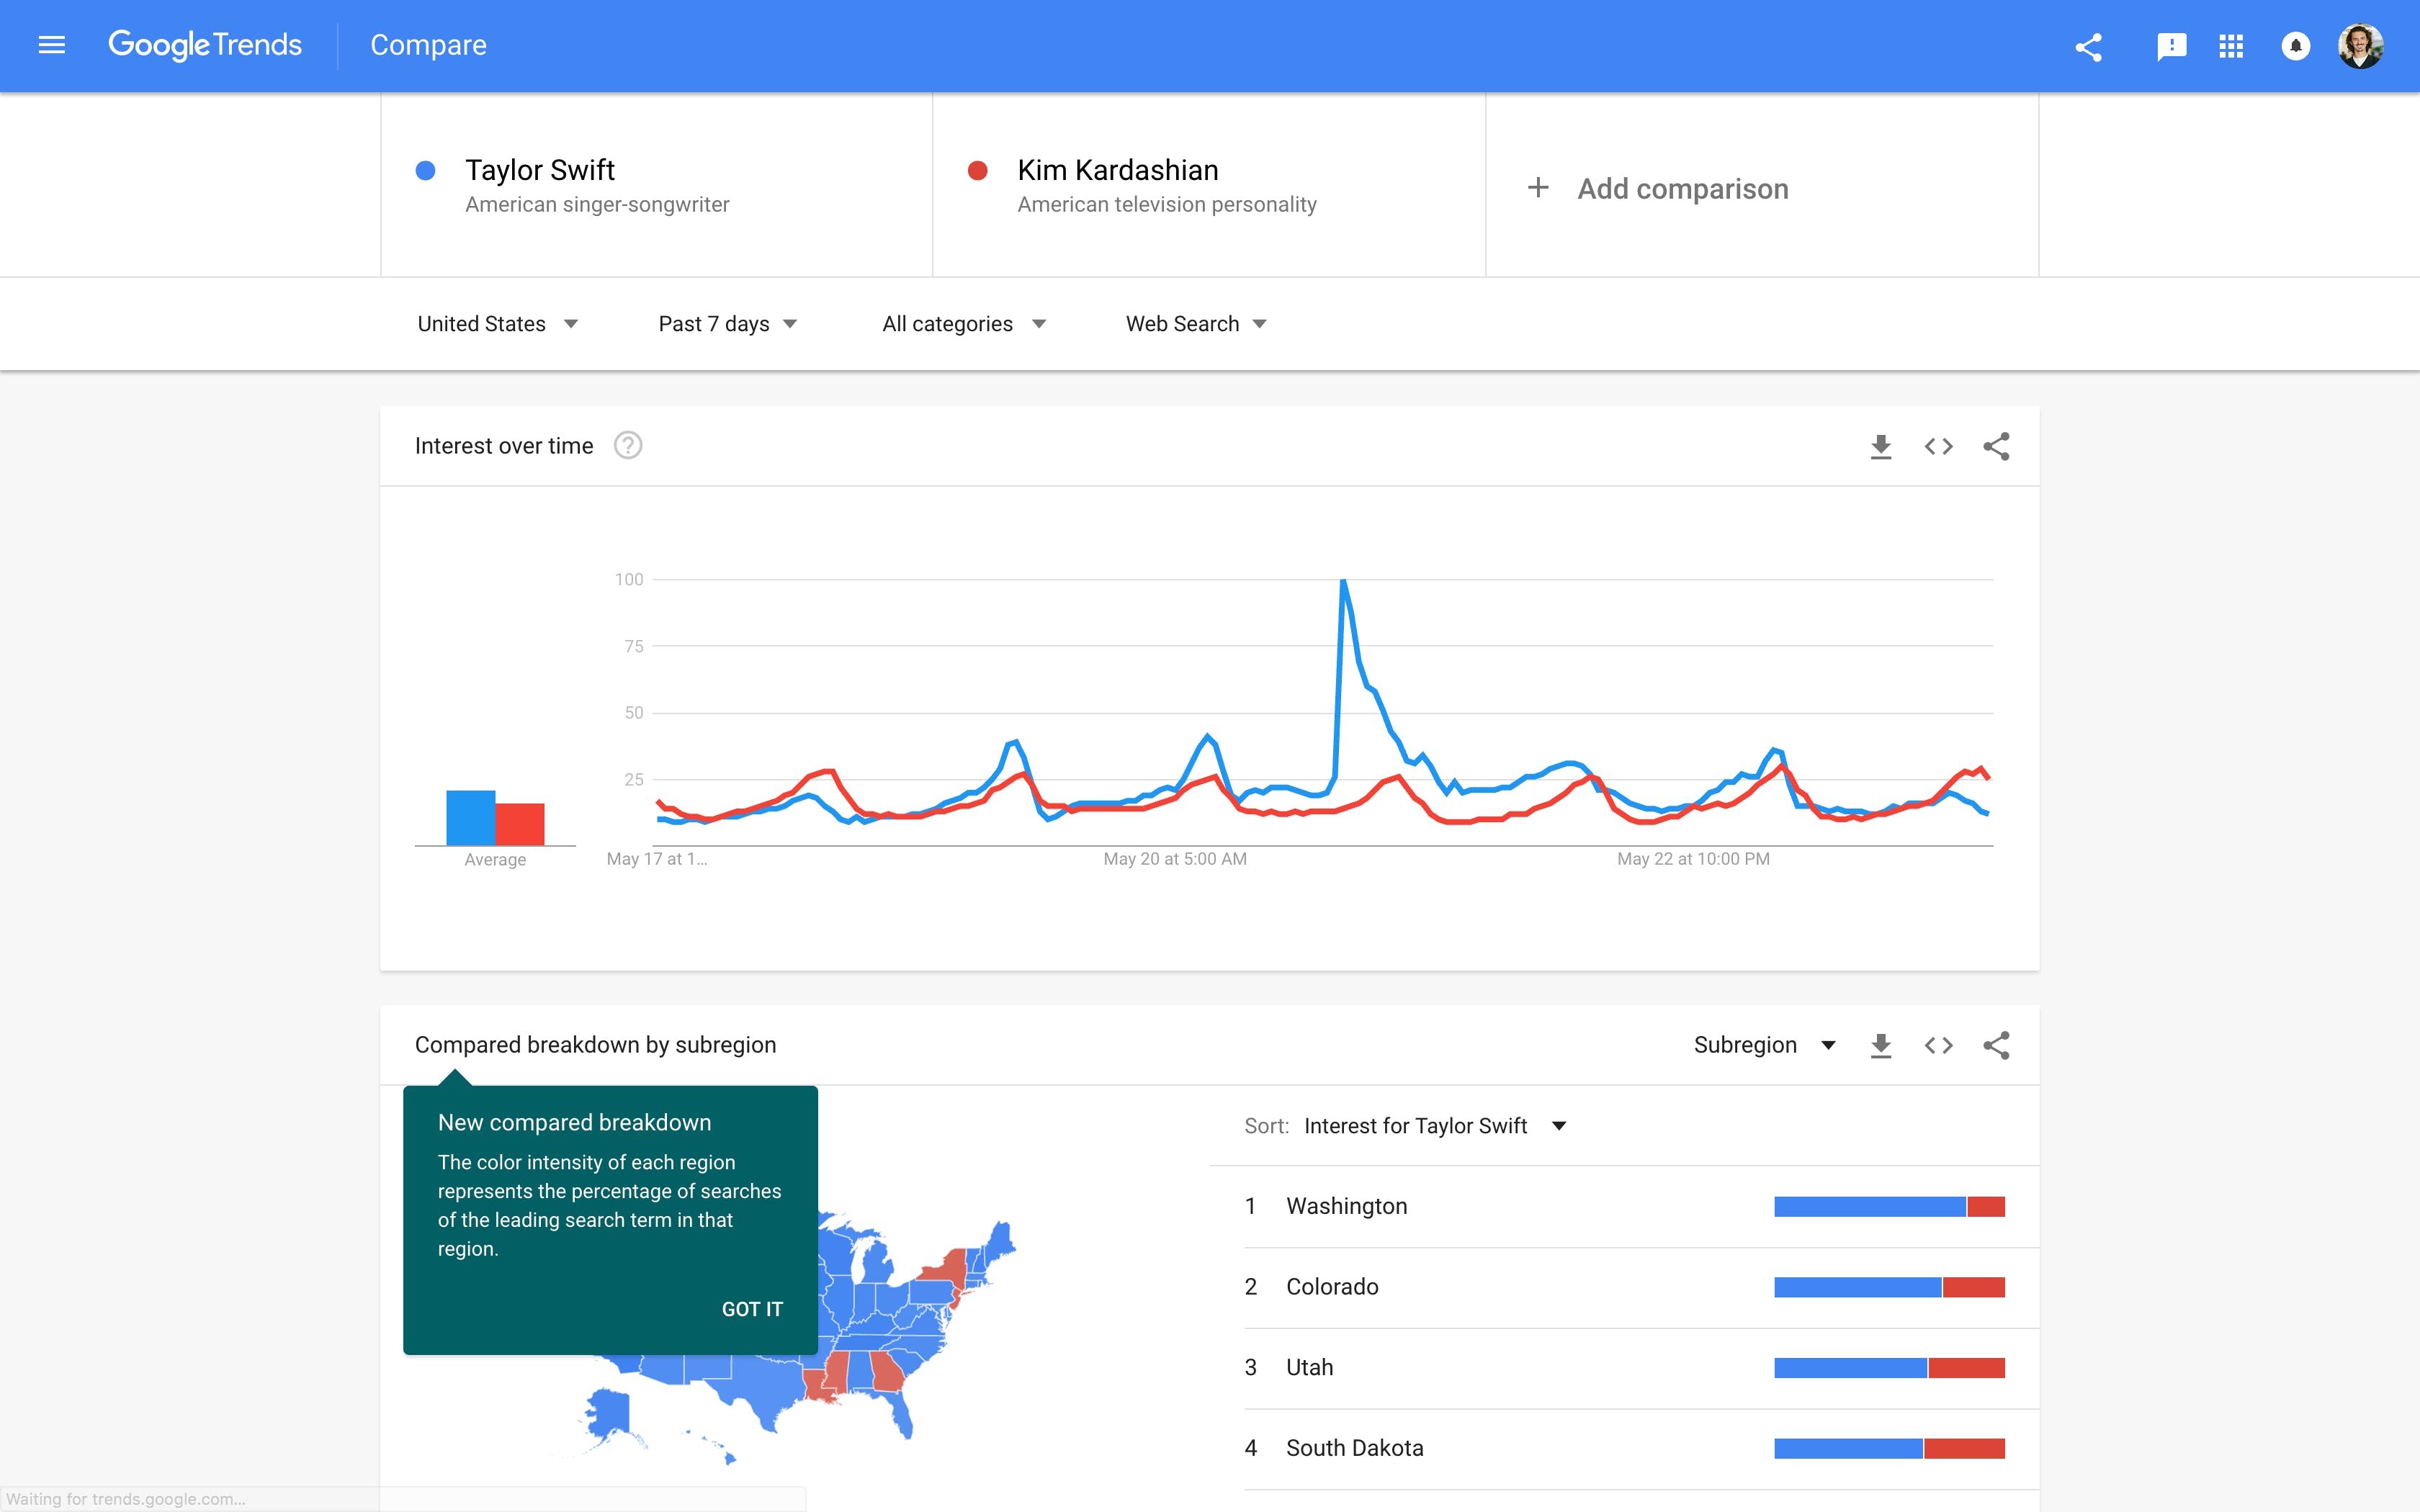This screenshot has height=1512, width=2420.
Task: Click the red Kim Kardashian average bar
Action: pos(520,824)
